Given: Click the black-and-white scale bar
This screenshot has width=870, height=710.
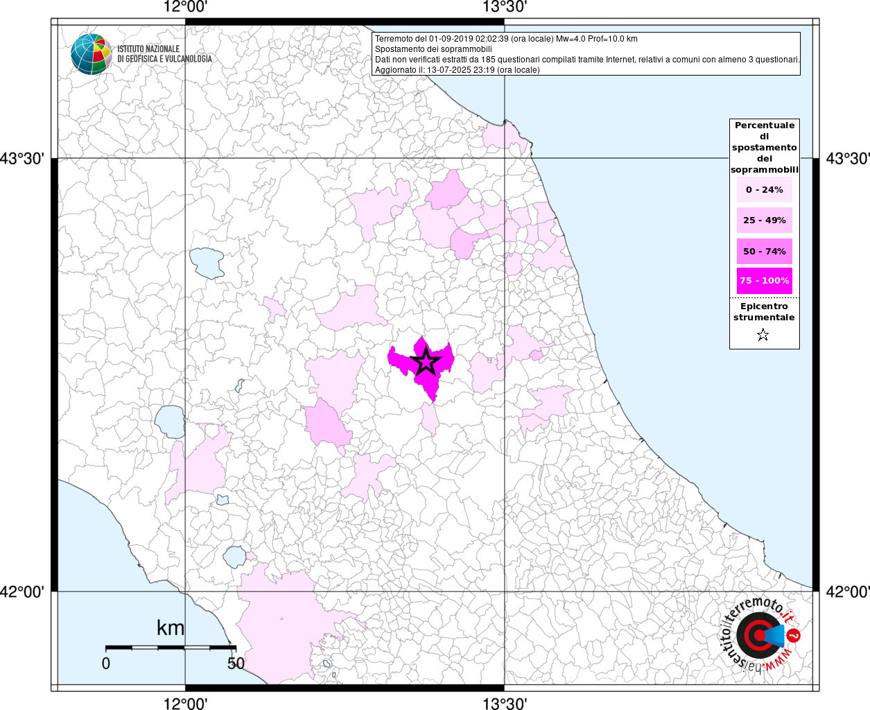Looking at the screenshot, I should pos(171,648).
